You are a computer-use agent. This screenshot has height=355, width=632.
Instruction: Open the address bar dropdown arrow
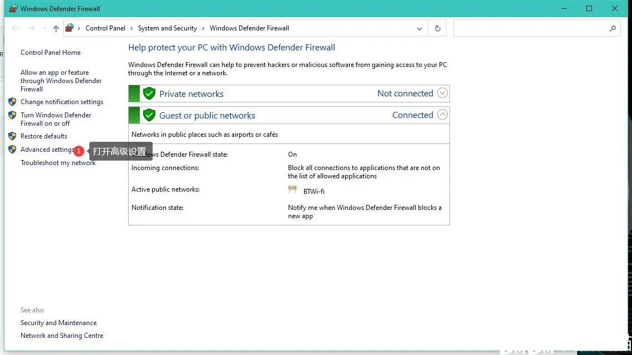[x=419, y=28]
